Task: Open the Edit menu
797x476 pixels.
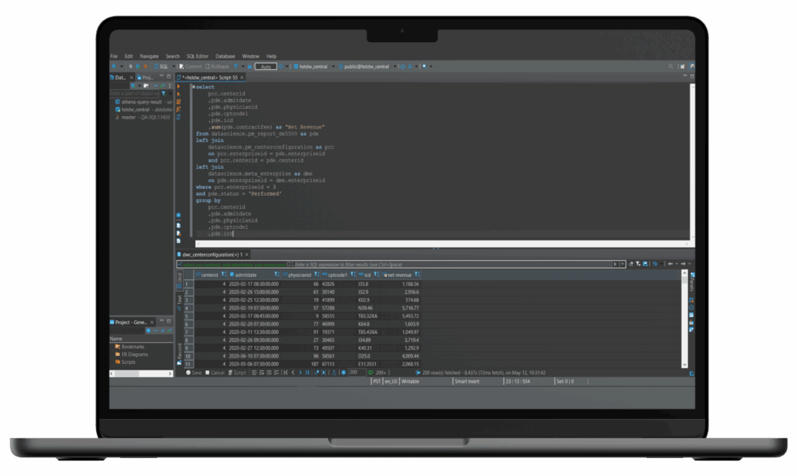Action: tap(128, 56)
